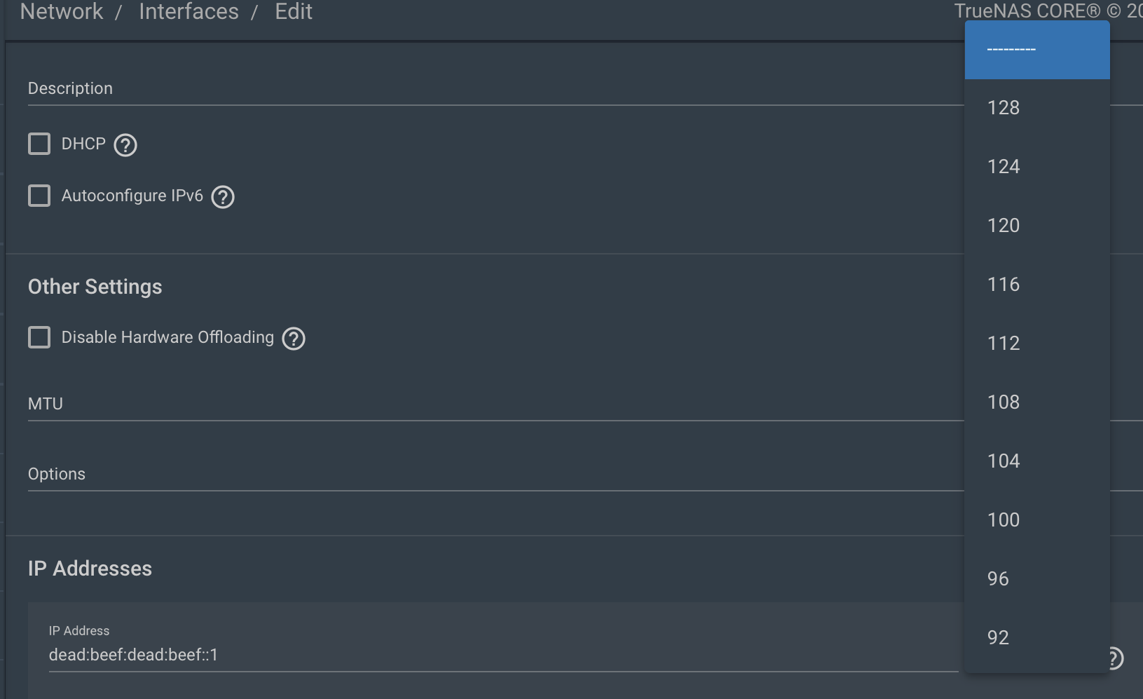This screenshot has width=1143, height=699.
Task: Go to Network breadcrumb link
Action: tap(62, 11)
